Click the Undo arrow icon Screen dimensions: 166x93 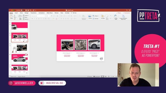[x=31, y=10]
